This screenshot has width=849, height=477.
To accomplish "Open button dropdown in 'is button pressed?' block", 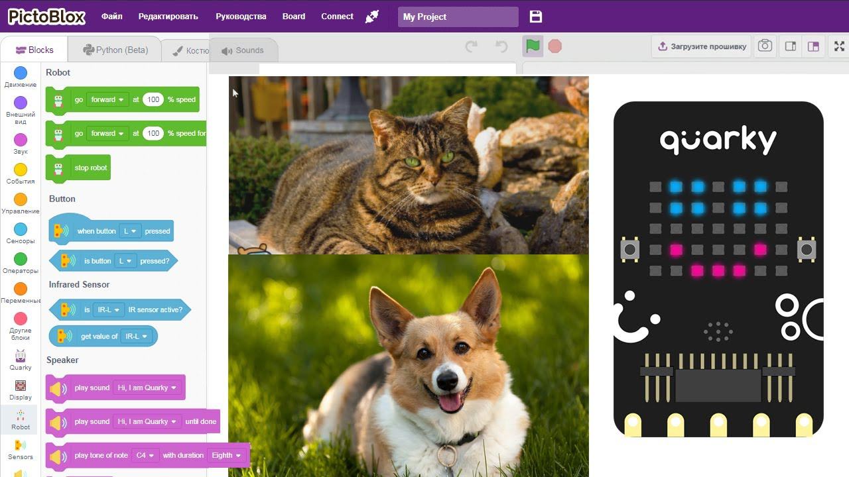I will pyautogui.click(x=125, y=261).
